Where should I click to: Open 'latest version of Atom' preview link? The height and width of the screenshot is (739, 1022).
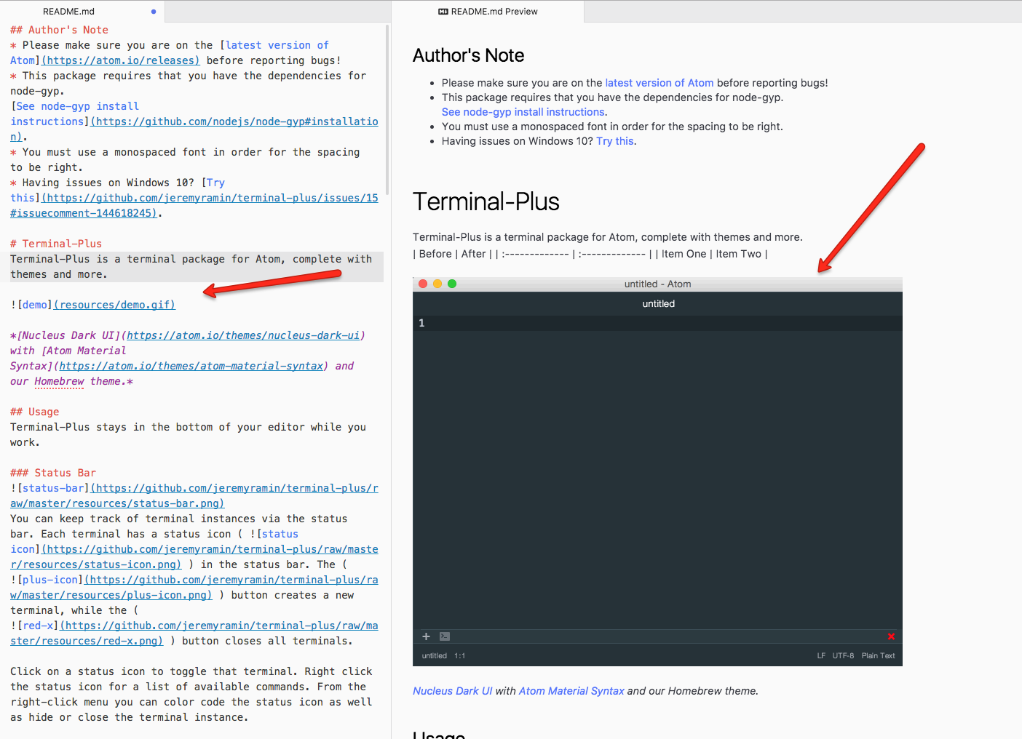point(659,83)
